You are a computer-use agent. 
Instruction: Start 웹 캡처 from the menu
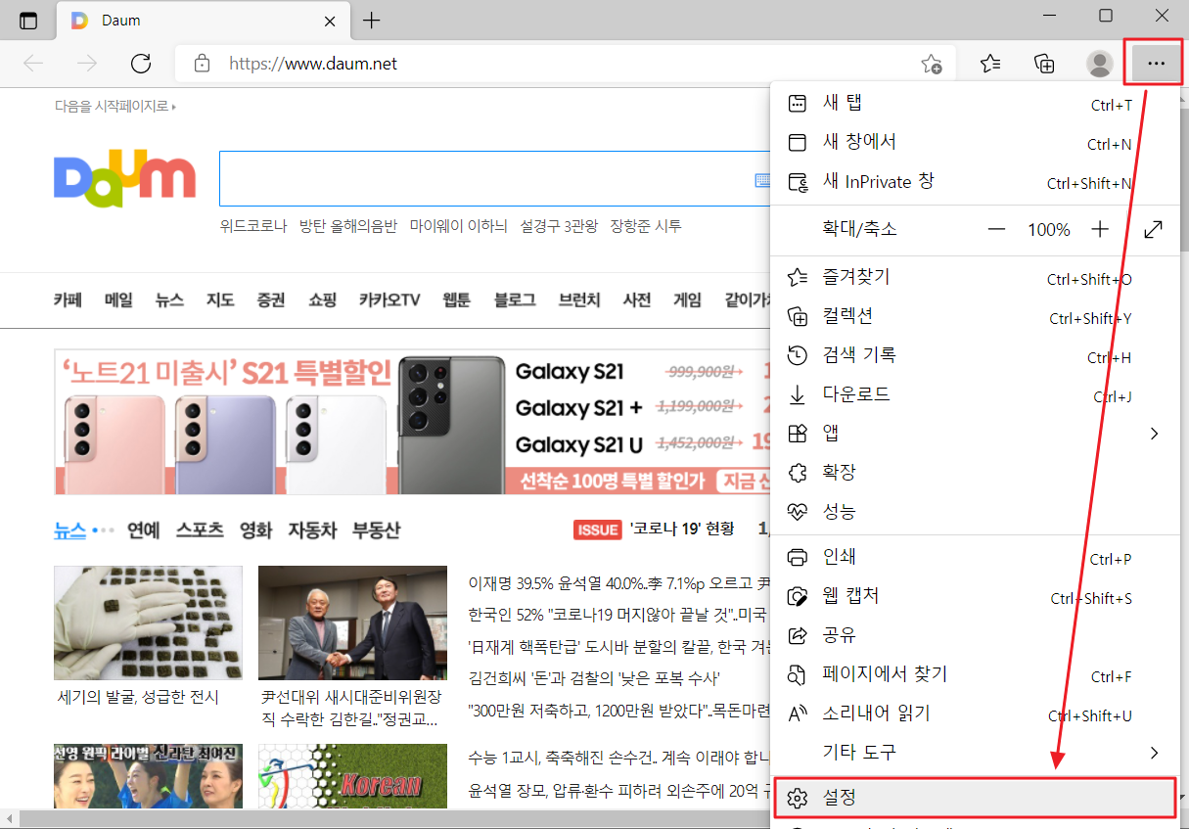coord(974,596)
